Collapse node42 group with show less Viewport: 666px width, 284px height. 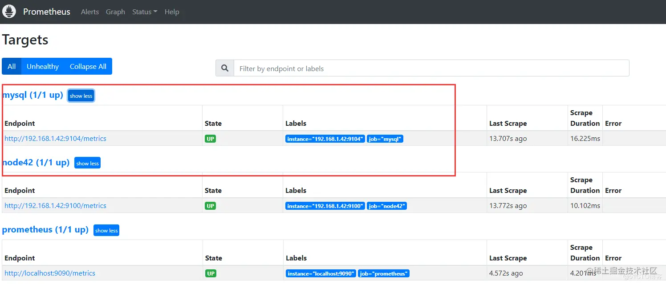(87, 163)
